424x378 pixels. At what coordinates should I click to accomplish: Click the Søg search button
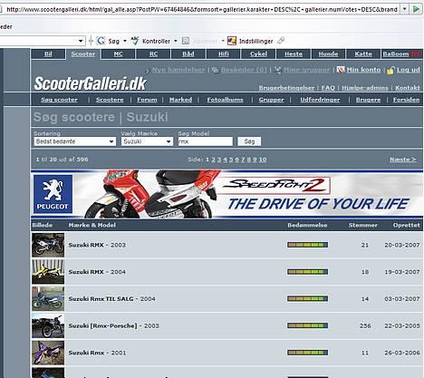[249, 141]
